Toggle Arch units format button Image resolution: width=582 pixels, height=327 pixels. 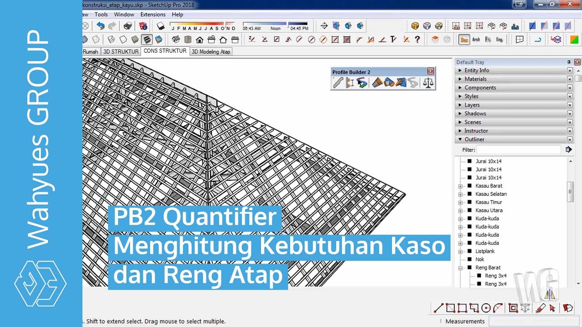point(476,40)
